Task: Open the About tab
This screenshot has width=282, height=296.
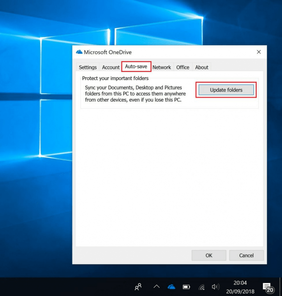Action: (x=202, y=67)
